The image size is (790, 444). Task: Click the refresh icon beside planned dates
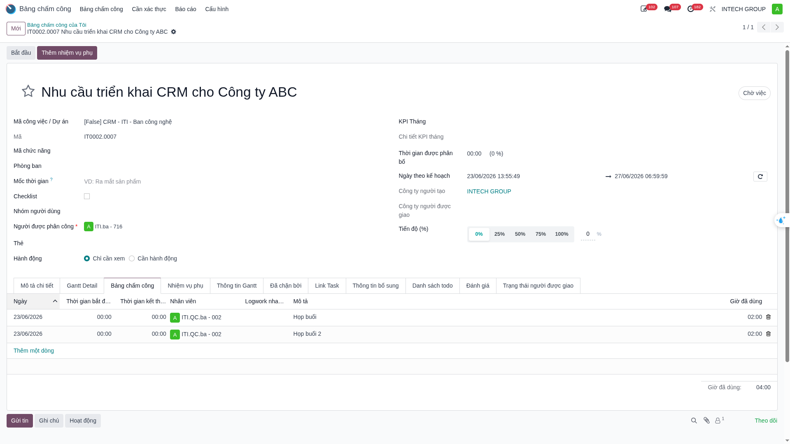click(760, 177)
